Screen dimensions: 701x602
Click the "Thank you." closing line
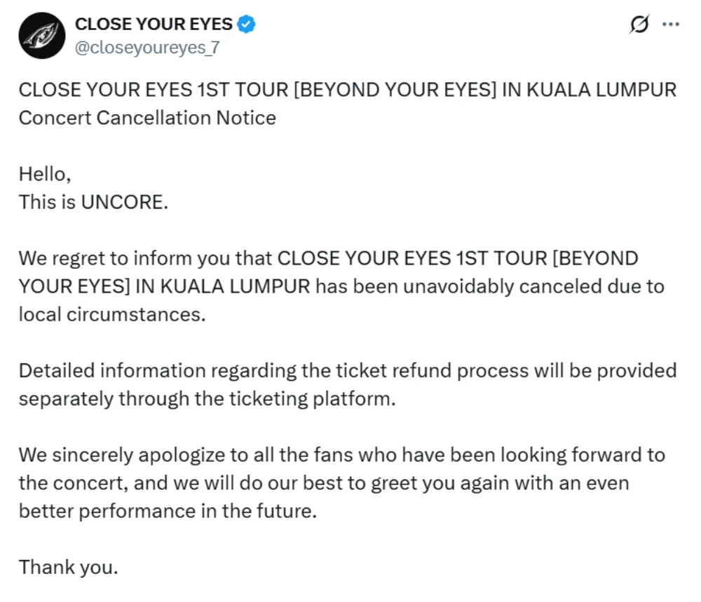[68, 566]
